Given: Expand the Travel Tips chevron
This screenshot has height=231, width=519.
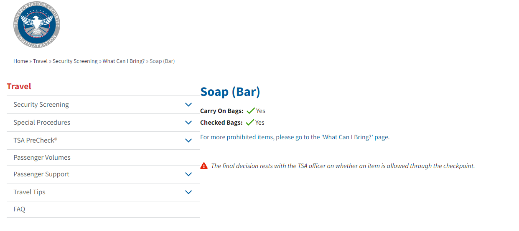Looking at the screenshot, I should coord(188,192).
